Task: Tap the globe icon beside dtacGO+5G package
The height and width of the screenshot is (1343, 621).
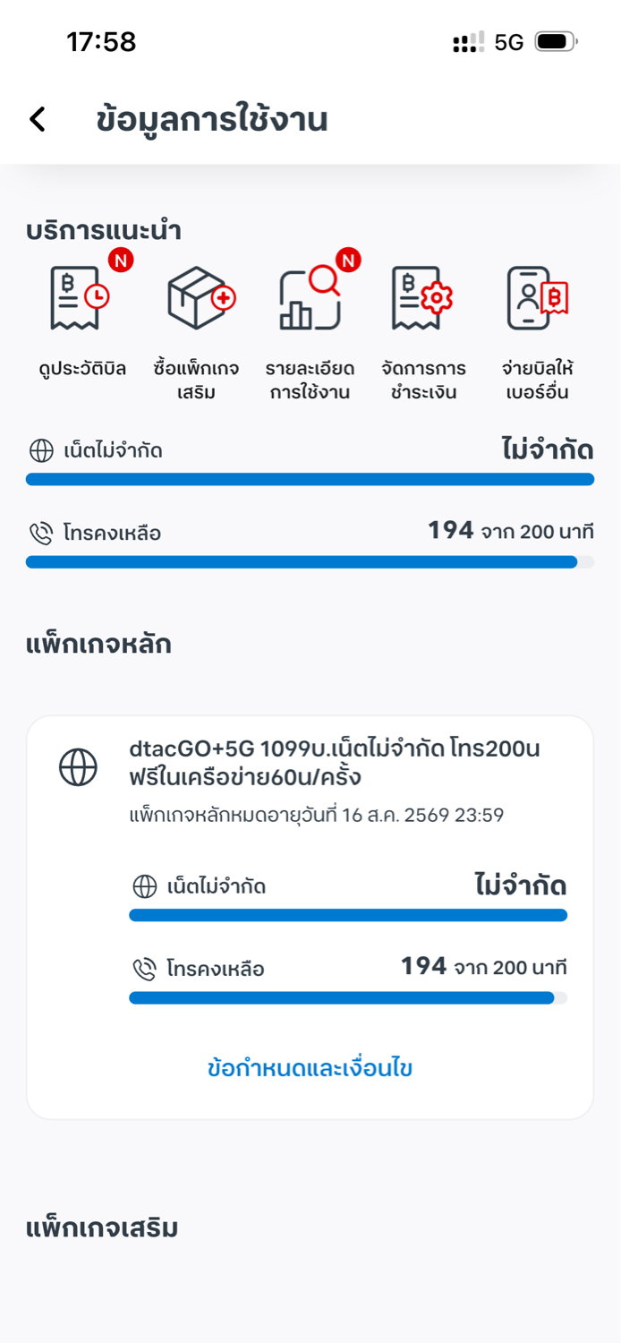Action: click(78, 767)
